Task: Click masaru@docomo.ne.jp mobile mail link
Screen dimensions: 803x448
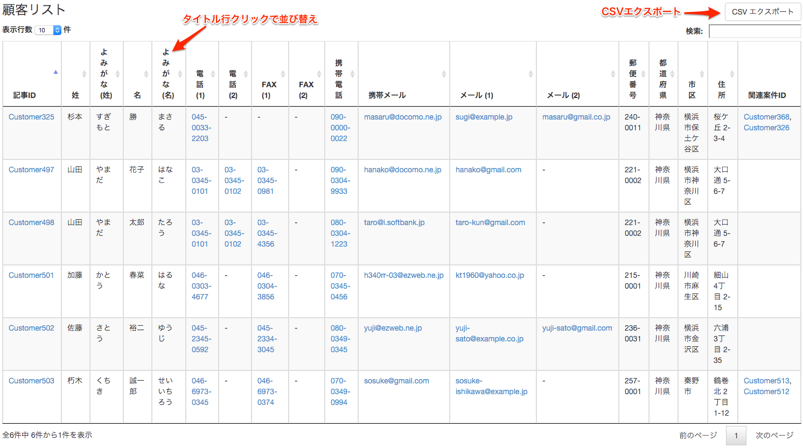Action: [x=403, y=117]
